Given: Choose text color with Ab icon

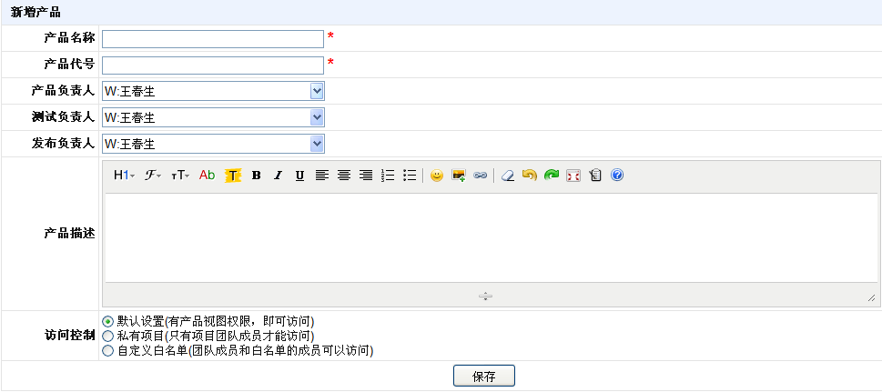Looking at the screenshot, I should pyautogui.click(x=207, y=176).
